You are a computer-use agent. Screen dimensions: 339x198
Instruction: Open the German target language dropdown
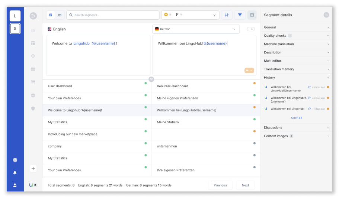[196, 29]
